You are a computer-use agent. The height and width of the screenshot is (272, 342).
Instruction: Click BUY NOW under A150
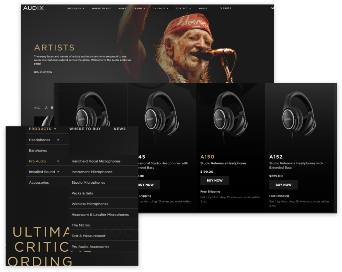pos(215,180)
